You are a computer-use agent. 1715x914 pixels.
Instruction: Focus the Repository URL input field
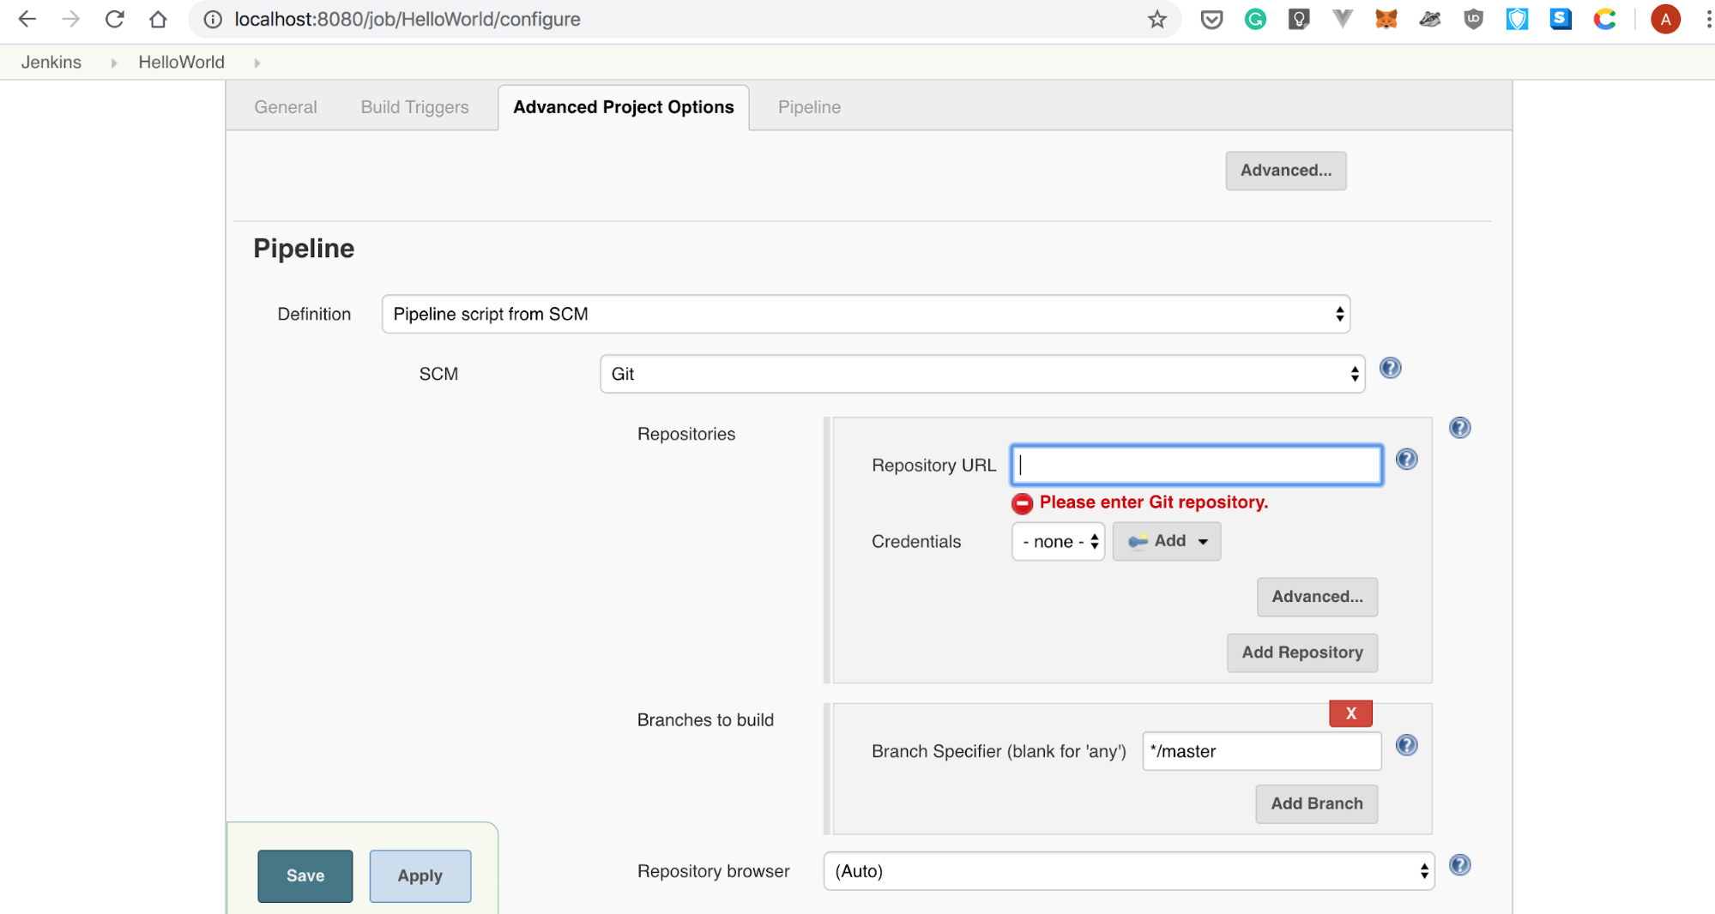(x=1196, y=465)
